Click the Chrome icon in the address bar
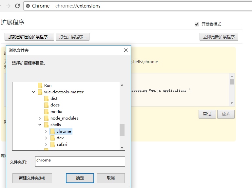Image resolution: width=252 pixels, height=188 pixels. pos(28,6)
